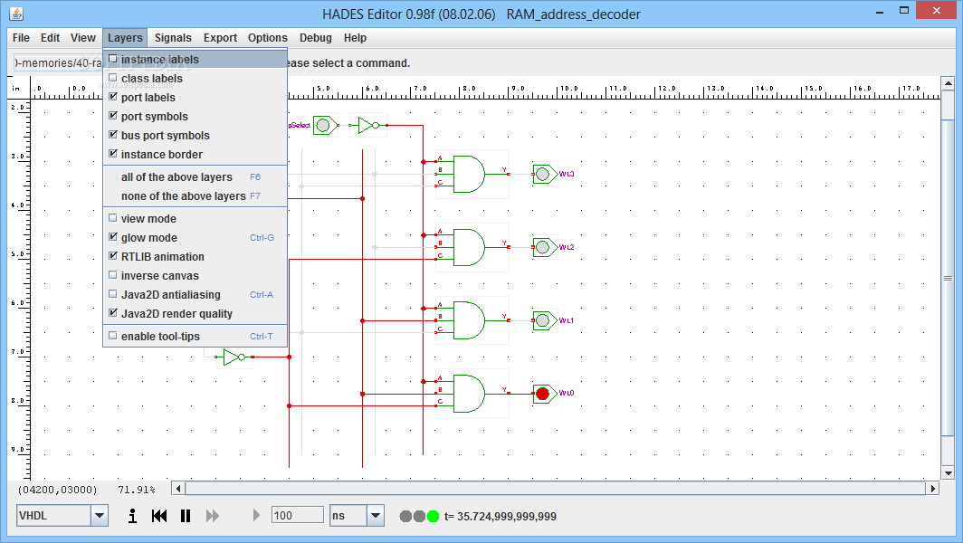Open the Export menu
963x543 pixels.
tap(221, 37)
